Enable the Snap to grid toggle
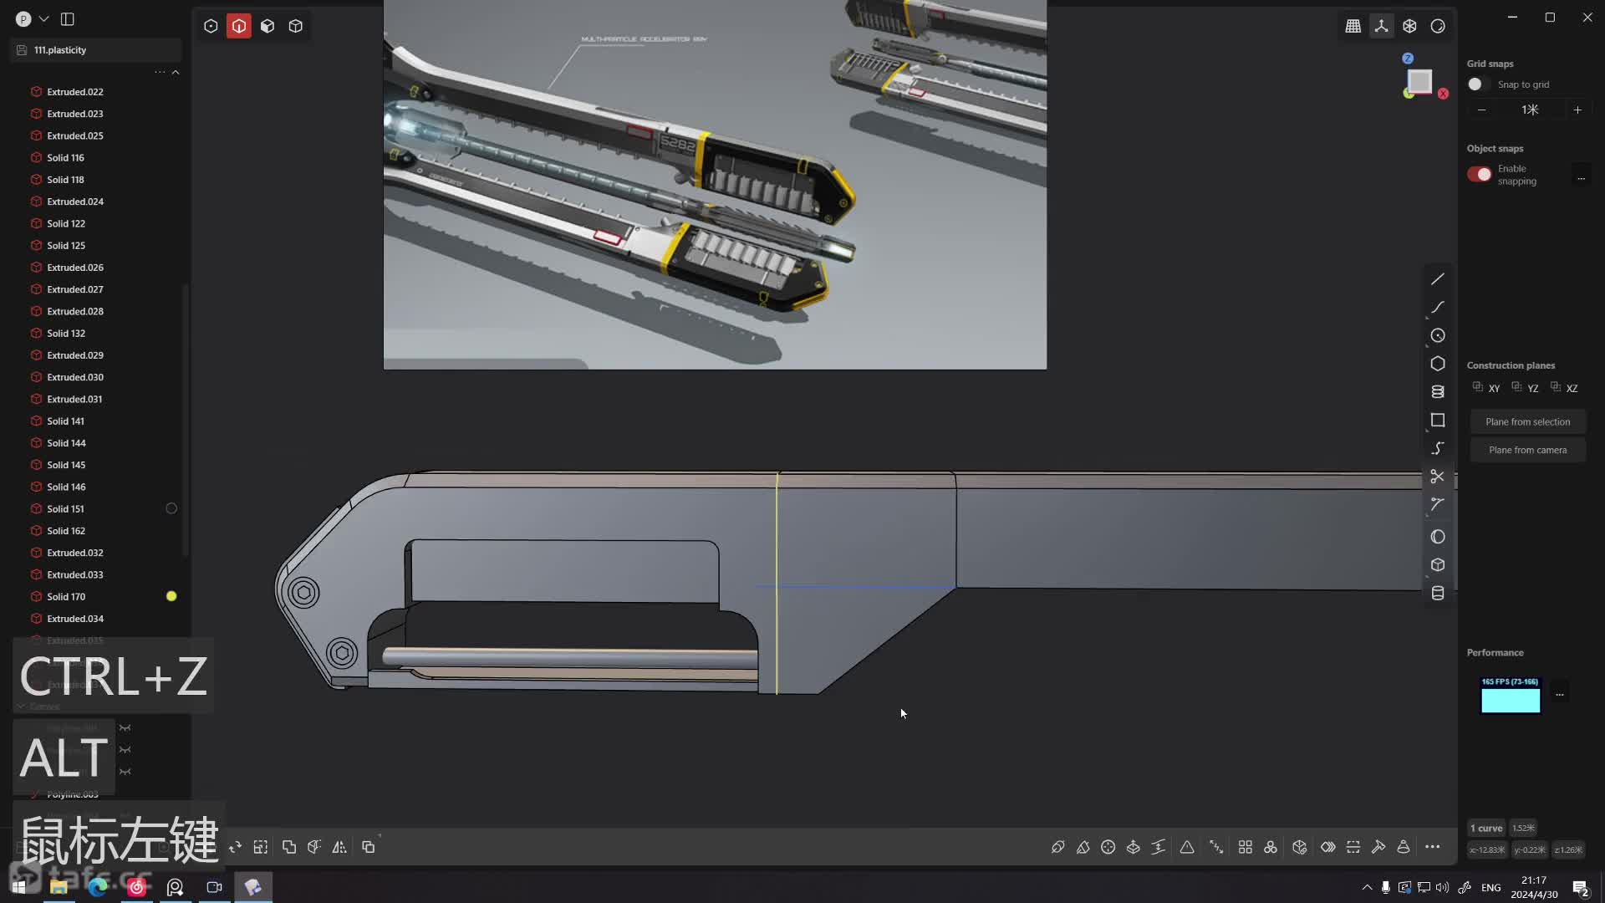Viewport: 1605px width, 903px height. click(x=1478, y=84)
